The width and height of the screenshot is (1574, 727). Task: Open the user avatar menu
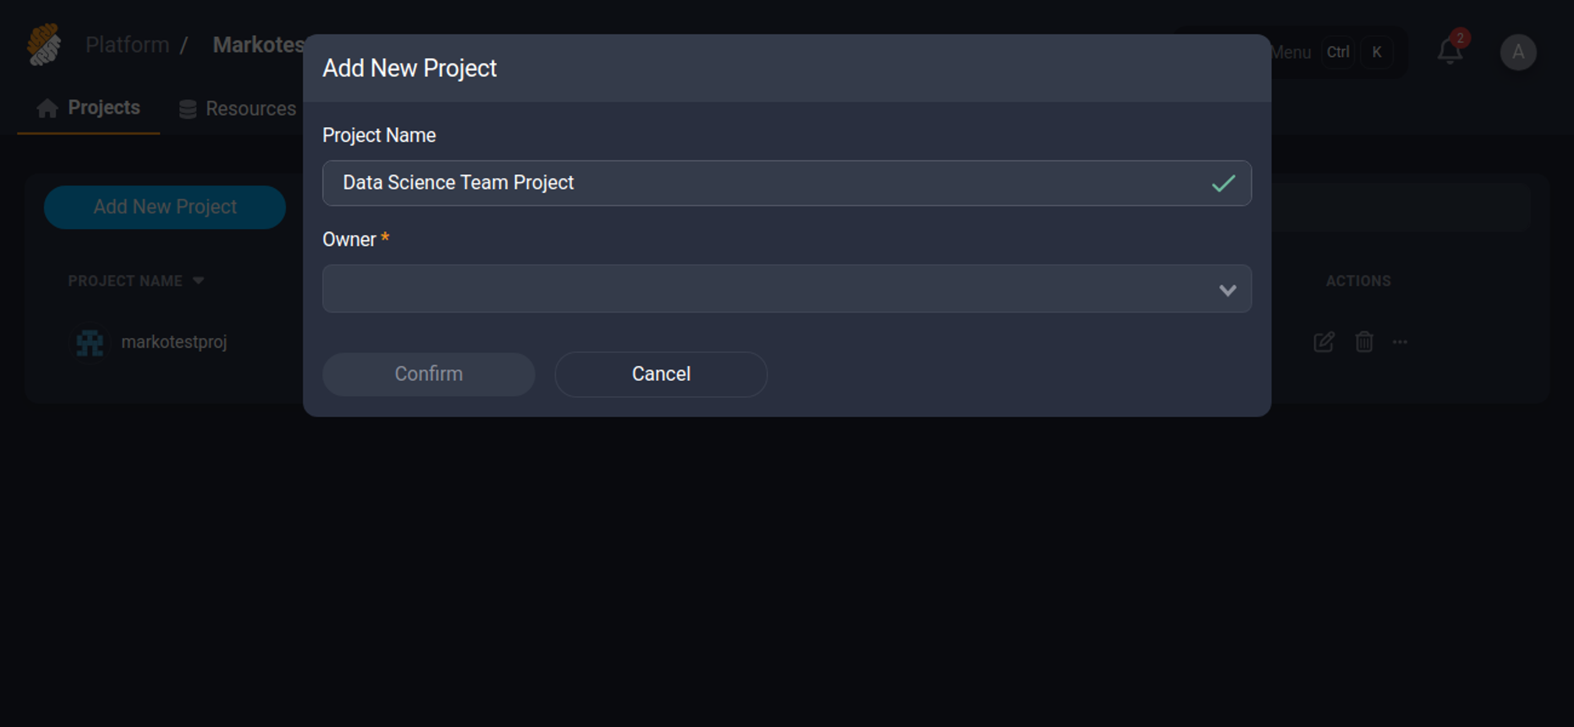point(1518,52)
